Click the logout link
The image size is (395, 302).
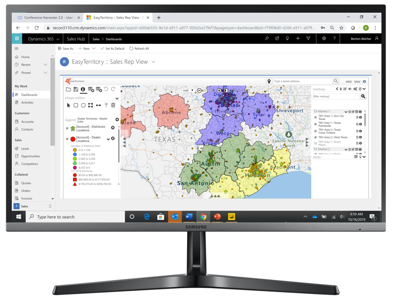point(357,81)
